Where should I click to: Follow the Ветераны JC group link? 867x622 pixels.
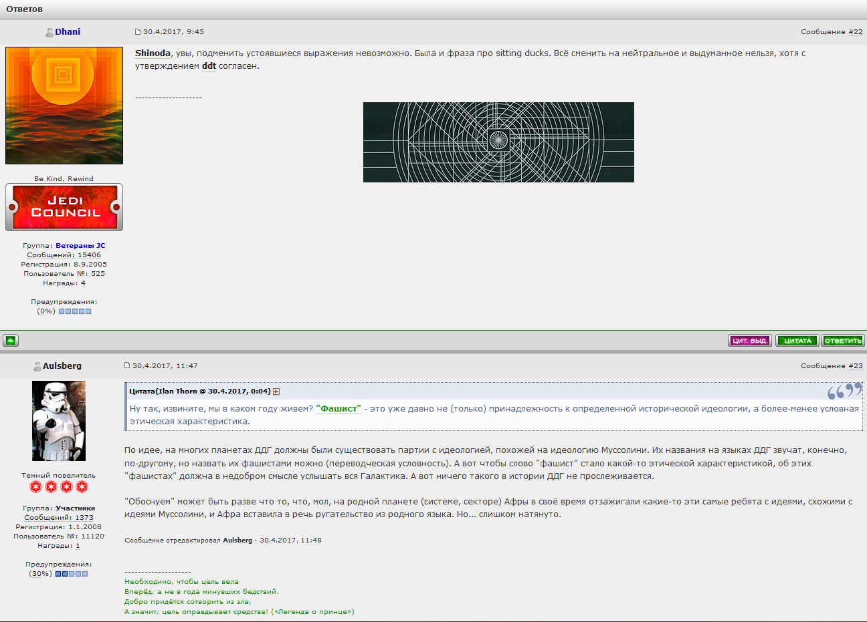coord(80,246)
